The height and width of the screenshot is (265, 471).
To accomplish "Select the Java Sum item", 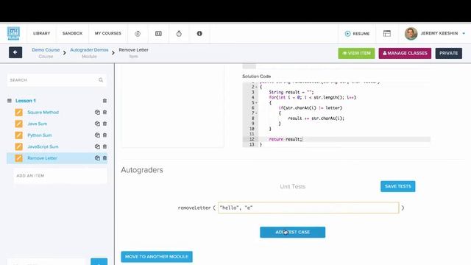I will tap(38, 124).
